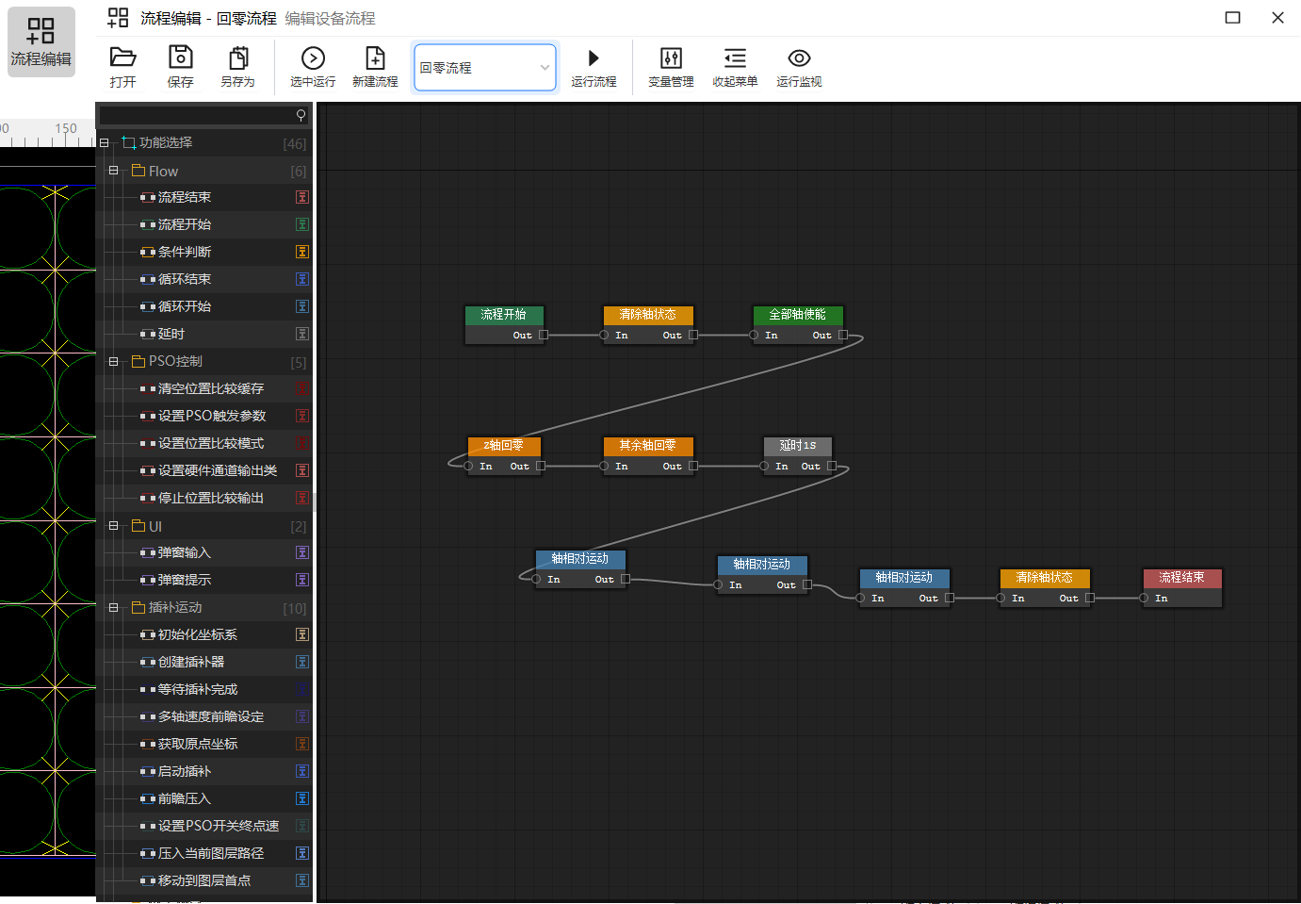This screenshot has height=904, width=1301.
Task: Run the selection with 选中运行
Action: point(313,67)
